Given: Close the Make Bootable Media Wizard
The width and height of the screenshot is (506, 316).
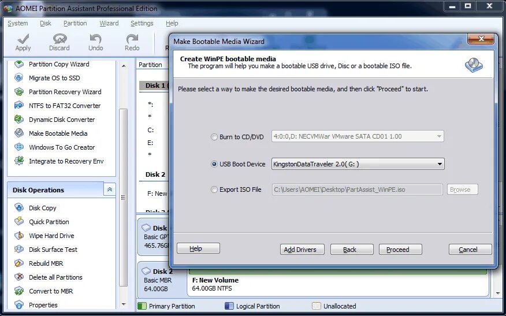Looking at the screenshot, I should (x=481, y=39).
